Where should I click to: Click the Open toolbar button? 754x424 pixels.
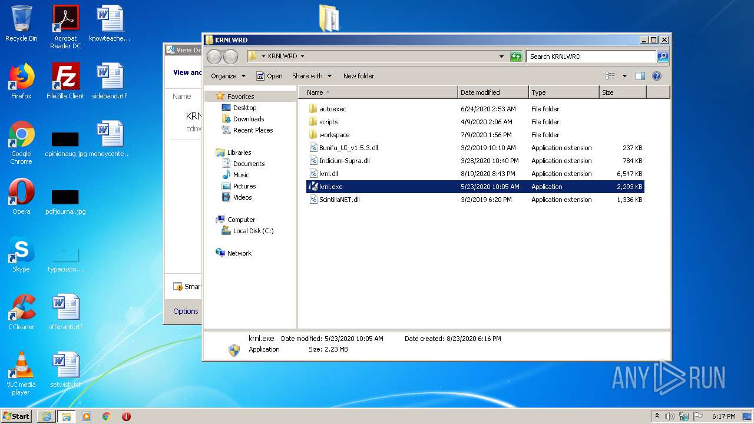[269, 76]
